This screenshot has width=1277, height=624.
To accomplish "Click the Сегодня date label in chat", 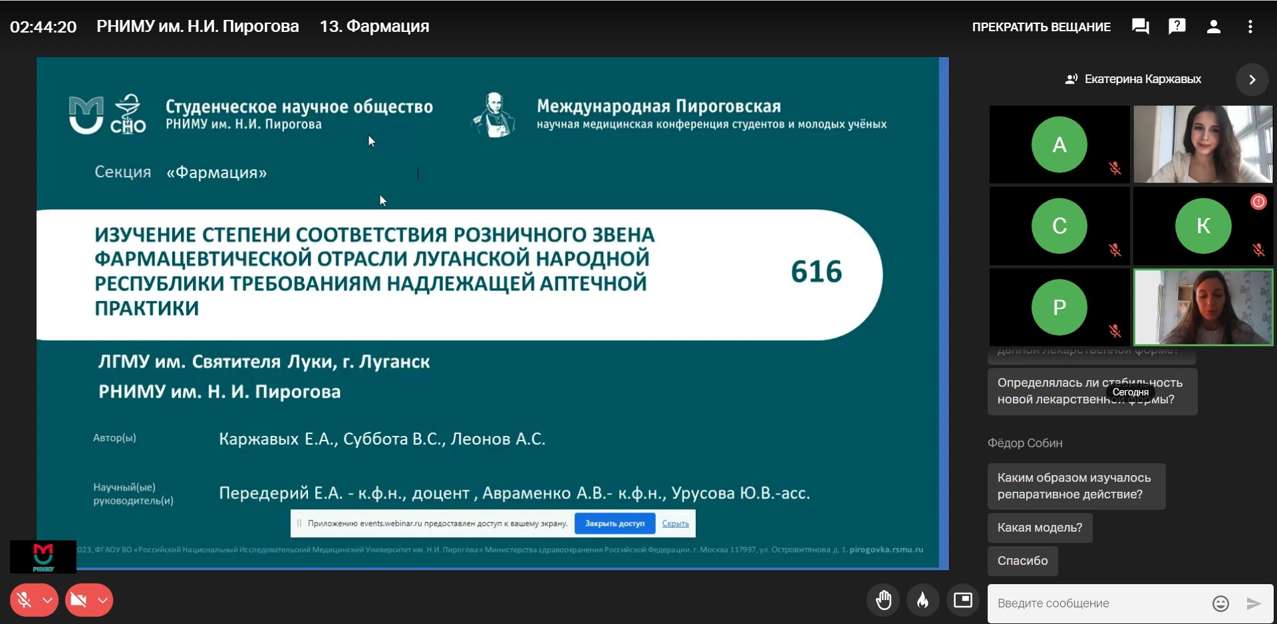I will coord(1131,392).
